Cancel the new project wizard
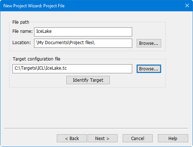 pos(138,138)
